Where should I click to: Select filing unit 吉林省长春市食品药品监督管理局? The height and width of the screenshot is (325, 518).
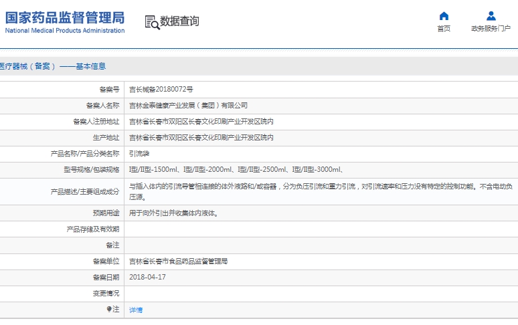(x=178, y=261)
